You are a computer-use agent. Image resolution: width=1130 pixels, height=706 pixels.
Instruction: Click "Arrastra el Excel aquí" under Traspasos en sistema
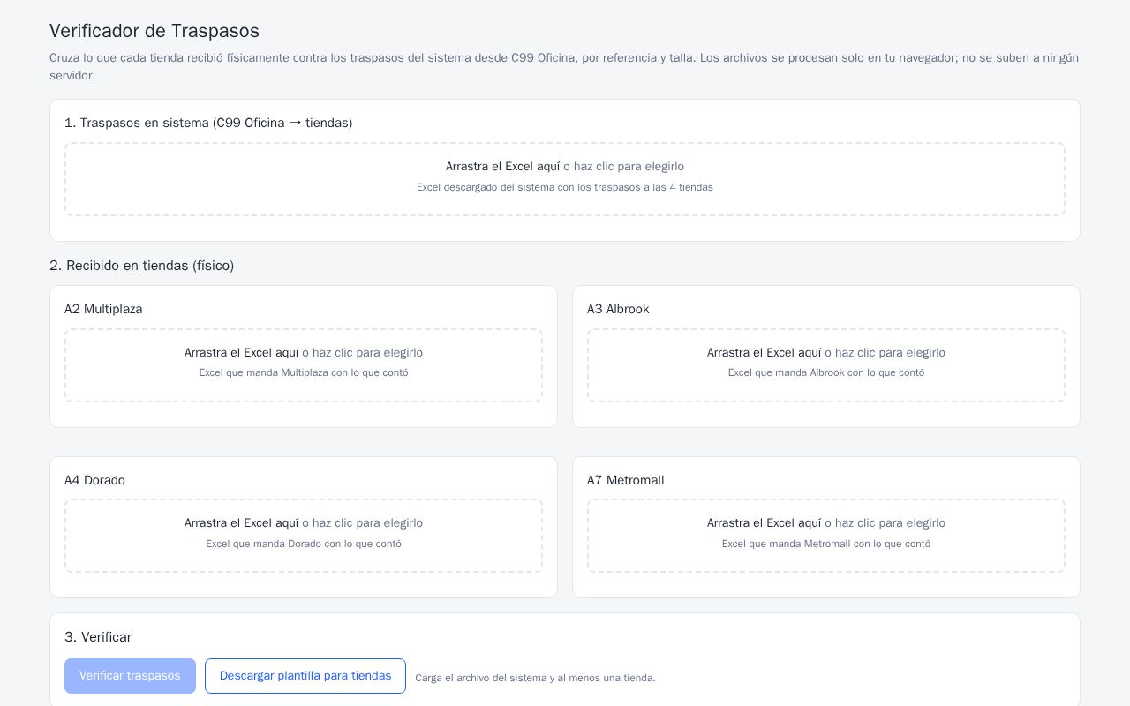(502, 167)
